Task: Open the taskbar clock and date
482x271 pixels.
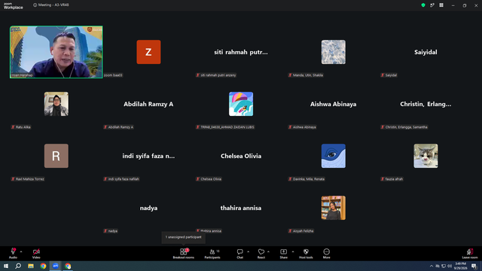Action: click(x=460, y=266)
